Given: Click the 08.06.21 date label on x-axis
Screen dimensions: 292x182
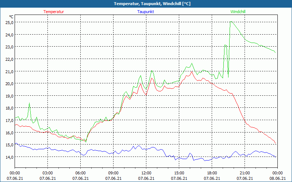Looking at the screenshot, I should click(x=277, y=178).
